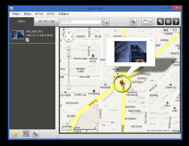Zoom out with the bottom minus button
This screenshot has height=146, width=189.
pyautogui.click(x=69, y=87)
